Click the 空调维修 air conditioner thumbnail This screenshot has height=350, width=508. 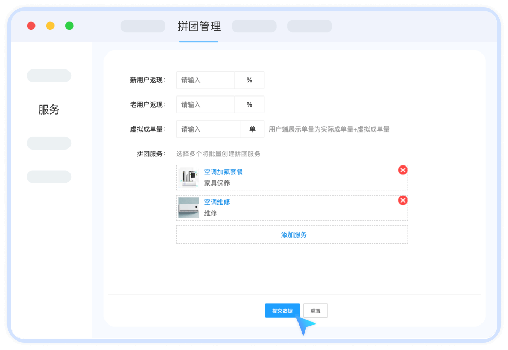tap(189, 208)
